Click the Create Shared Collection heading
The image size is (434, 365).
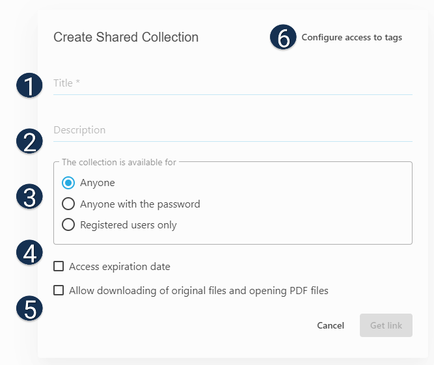(126, 37)
